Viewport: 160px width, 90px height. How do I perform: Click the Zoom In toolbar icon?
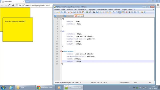pyautogui.click(x=101, y=12)
